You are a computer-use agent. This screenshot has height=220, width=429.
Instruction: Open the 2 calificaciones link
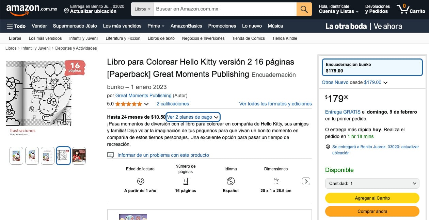(x=173, y=104)
